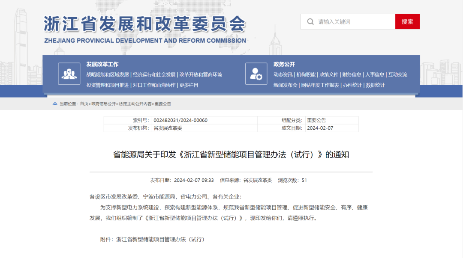This screenshot has height=258, width=463.
Task: Click 首页 in the breadcrumb
Action: [84, 104]
